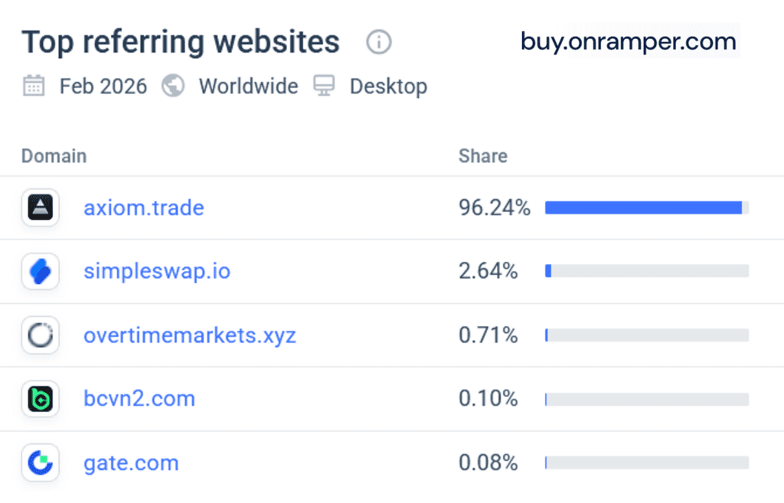Open the simpleswap.io domain link
Screen dimensions: 784x503
pos(156,271)
